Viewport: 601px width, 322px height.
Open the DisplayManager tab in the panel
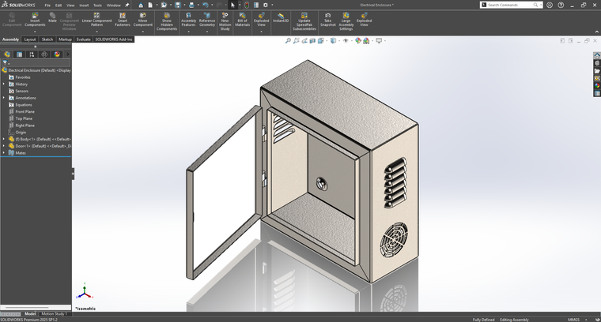point(57,54)
